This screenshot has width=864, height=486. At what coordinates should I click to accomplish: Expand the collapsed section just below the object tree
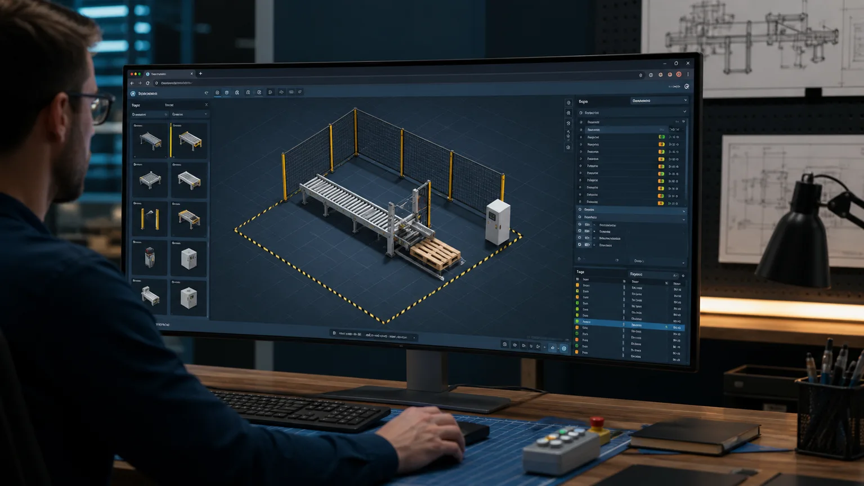[x=631, y=210]
